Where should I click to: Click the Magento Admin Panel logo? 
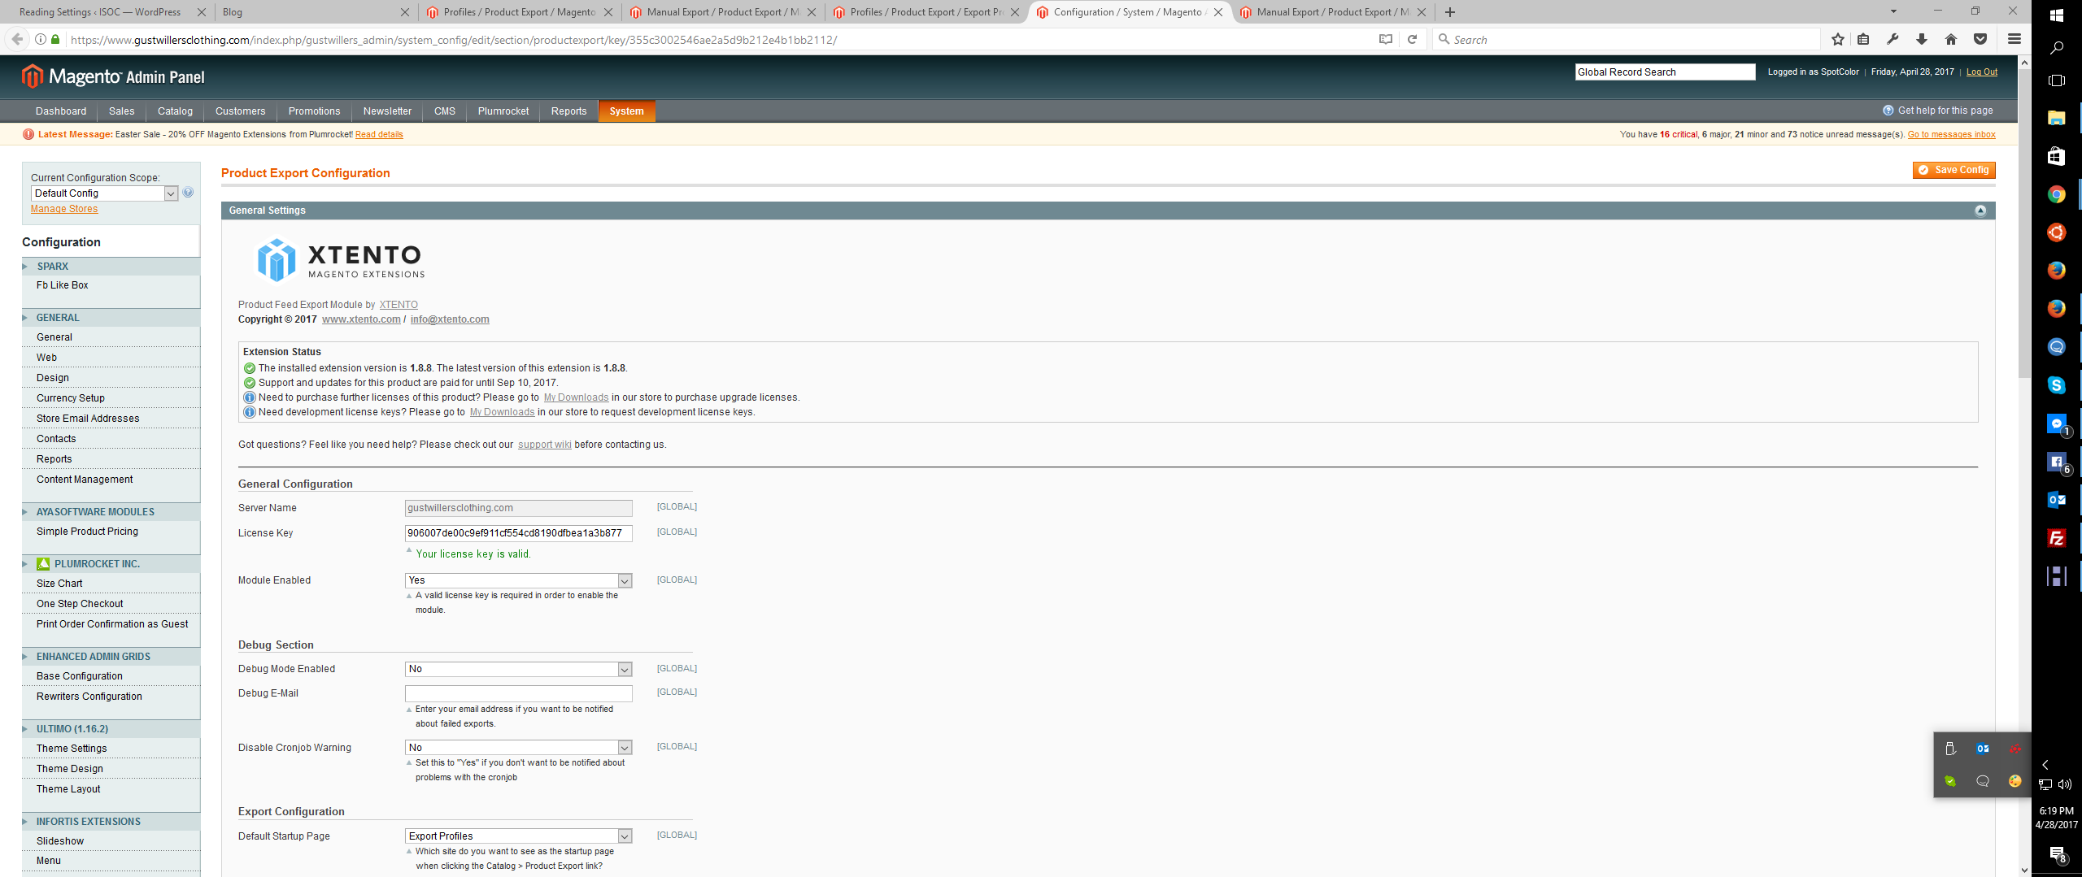[x=113, y=76]
